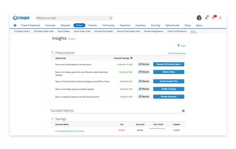Open Success Metrics settings gear
The height and width of the screenshot is (149, 236).
pos(183,111)
